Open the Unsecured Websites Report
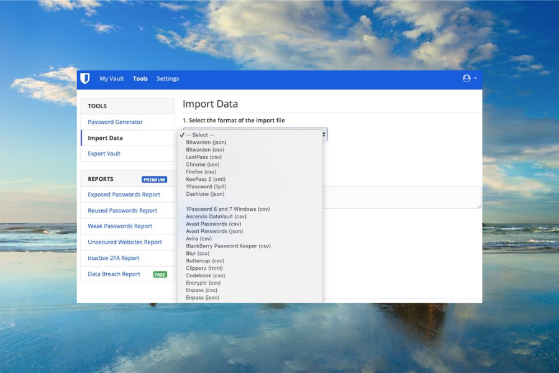The height and width of the screenshot is (373, 559). tap(125, 242)
